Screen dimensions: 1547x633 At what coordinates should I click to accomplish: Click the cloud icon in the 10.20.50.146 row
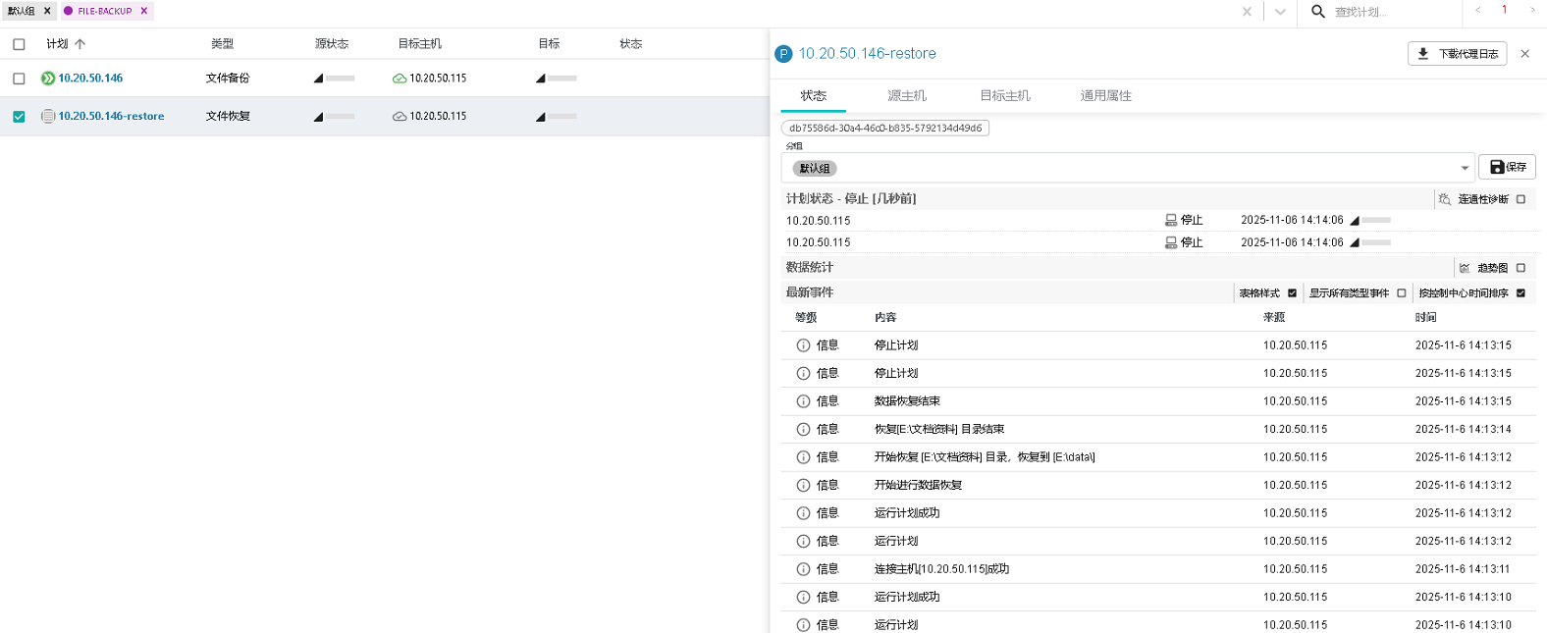(x=400, y=79)
